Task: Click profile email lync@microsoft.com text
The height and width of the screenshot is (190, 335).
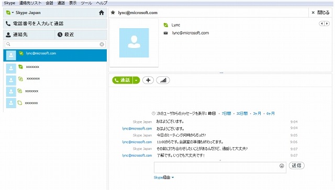Action: click(x=191, y=33)
